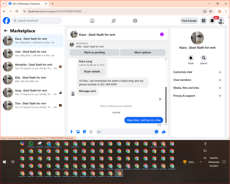Select the Messenger | Facebook browser tab
The height and width of the screenshot is (184, 230).
[x=28, y=4]
